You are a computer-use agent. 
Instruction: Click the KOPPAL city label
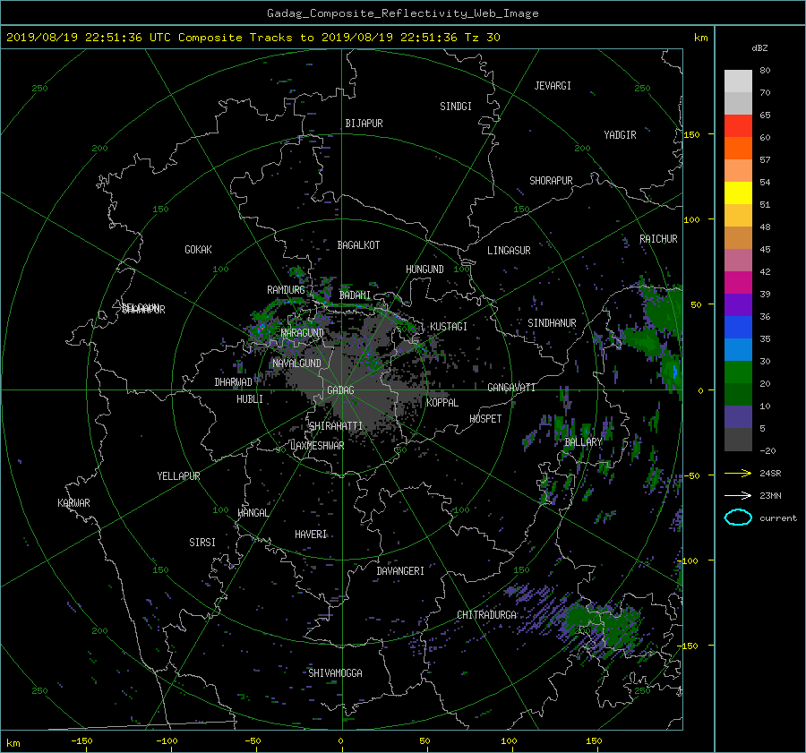(442, 403)
